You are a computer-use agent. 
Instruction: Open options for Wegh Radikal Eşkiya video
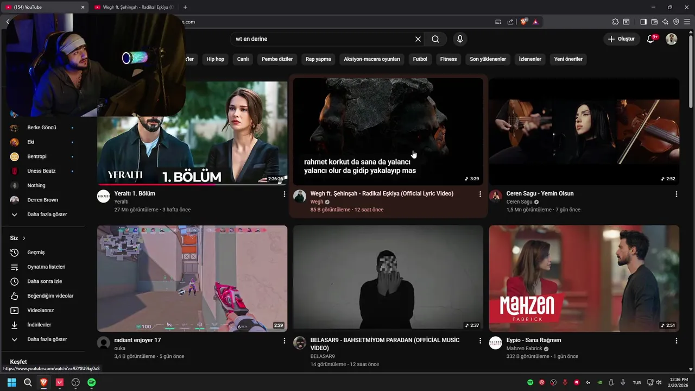point(480,194)
